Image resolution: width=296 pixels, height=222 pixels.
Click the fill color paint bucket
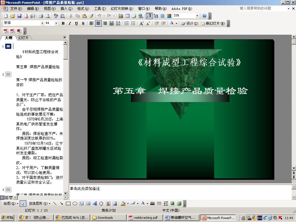click(x=123, y=203)
